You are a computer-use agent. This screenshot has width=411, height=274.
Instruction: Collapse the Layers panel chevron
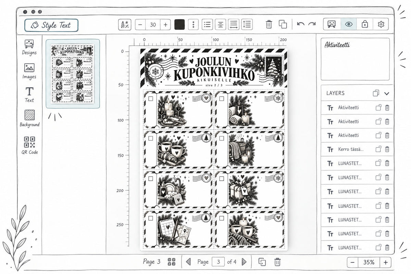pyautogui.click(x=387, y=93)
